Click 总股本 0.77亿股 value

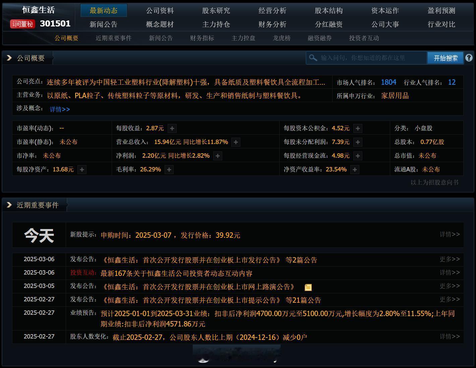tap(432, 142)
